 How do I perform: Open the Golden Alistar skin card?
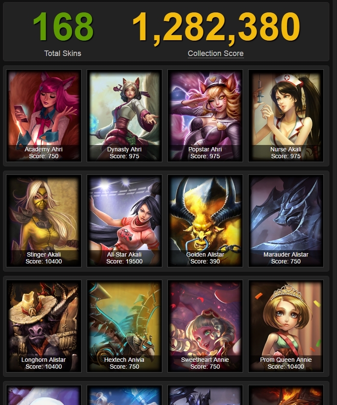(x=205, y=221)
